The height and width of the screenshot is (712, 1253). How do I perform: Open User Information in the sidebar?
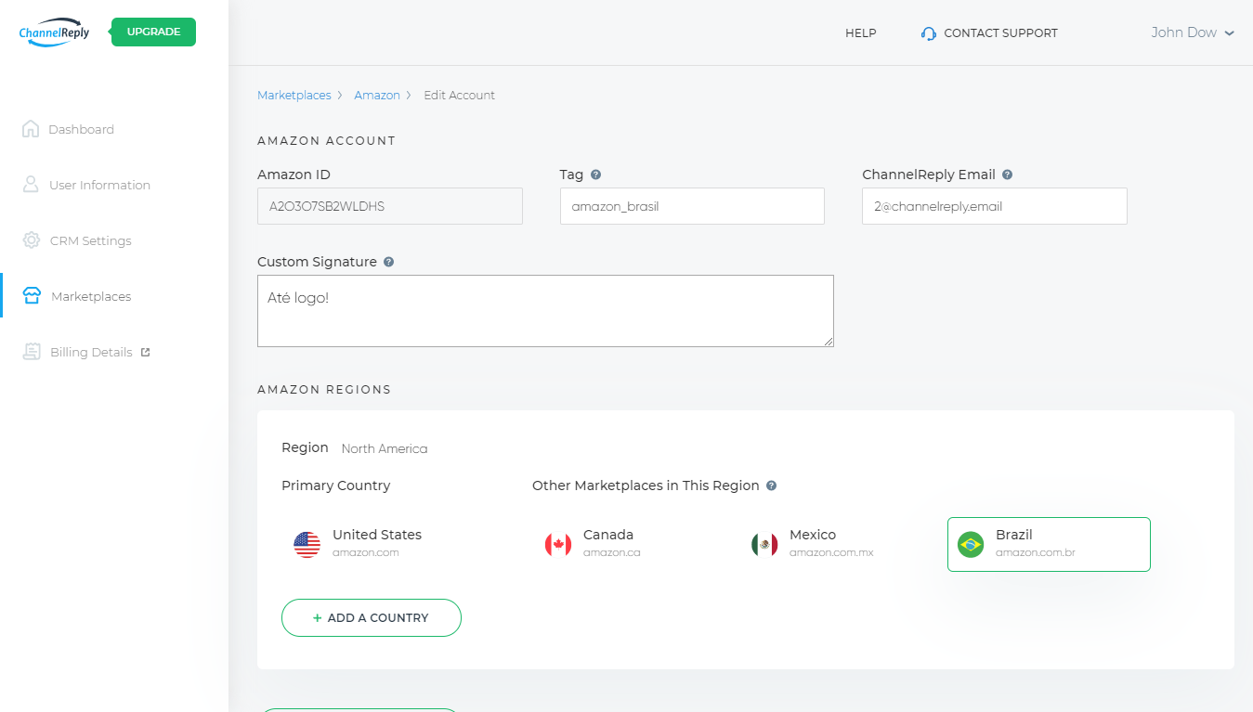[x=99, y=185]
